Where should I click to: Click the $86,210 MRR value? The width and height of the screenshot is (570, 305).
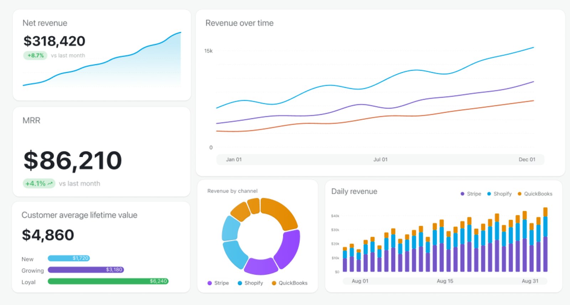(73, 161)
